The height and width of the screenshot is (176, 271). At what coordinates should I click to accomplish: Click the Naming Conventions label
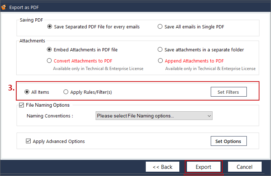[50, 116]
